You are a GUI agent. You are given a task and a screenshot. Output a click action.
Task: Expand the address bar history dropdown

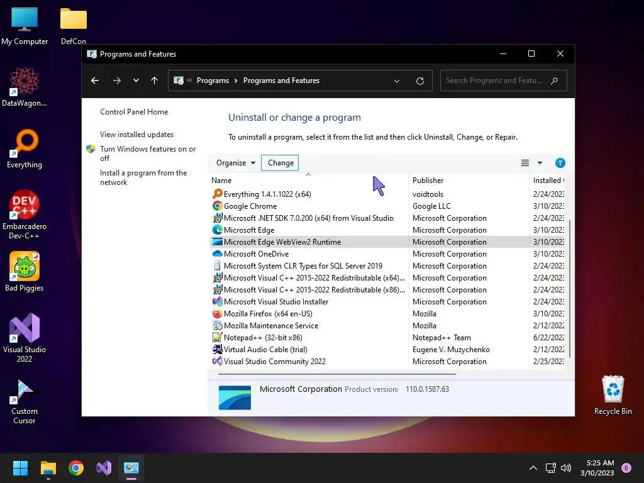pyautogui.click(x=397, y=81)
